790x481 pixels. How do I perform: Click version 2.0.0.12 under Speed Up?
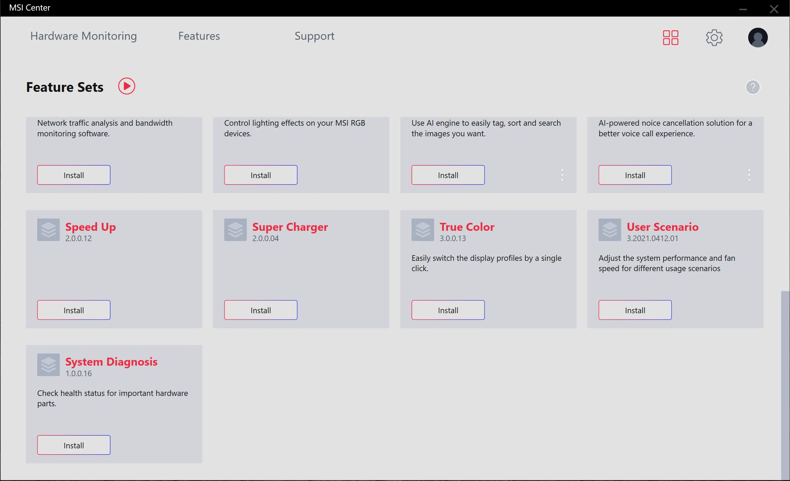pyautogui.click(x=78, y=238)
